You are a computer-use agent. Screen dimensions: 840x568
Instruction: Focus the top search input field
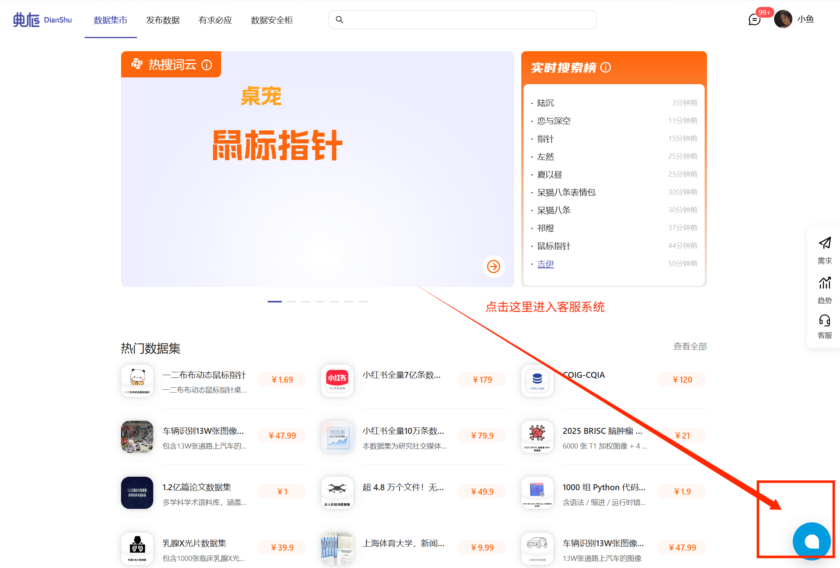click(468, 19)
